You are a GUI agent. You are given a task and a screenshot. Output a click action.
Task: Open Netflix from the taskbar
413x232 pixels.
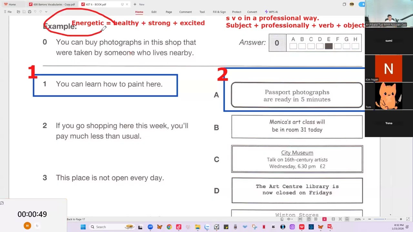click(x=264, y=227)
